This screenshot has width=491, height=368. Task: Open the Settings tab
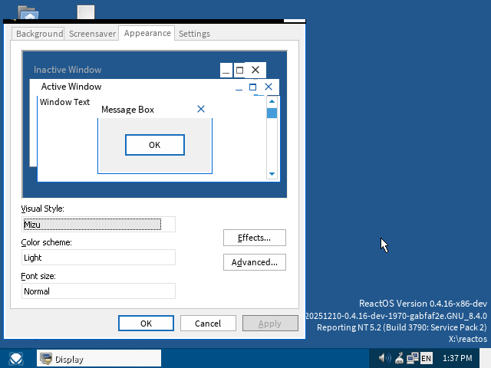[194, 34]
